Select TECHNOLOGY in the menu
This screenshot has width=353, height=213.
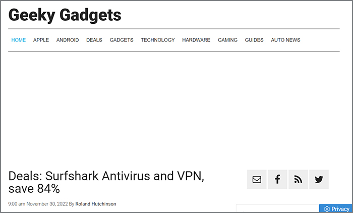click(x=158, y=40)
